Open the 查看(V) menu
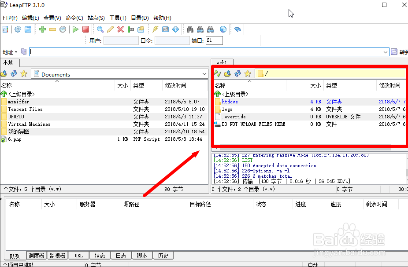Viewport: 408px width, 267px height. point(52,18)
